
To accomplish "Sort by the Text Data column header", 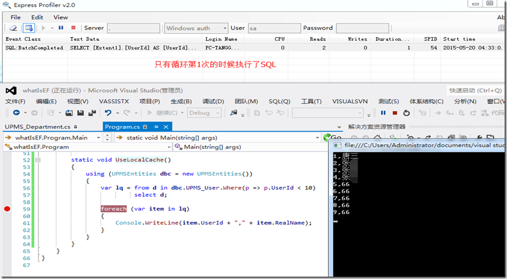I will 135,39.
